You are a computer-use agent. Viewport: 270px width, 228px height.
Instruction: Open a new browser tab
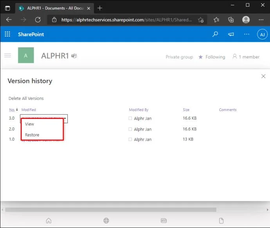point(100,8)
